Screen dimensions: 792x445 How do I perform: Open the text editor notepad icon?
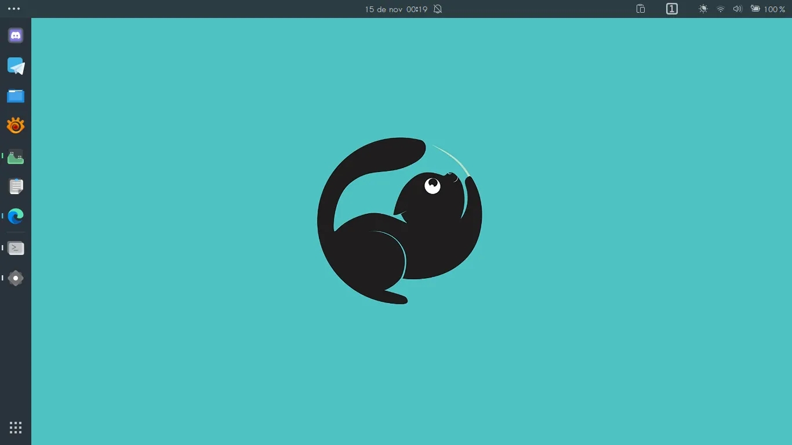point(16,187)
